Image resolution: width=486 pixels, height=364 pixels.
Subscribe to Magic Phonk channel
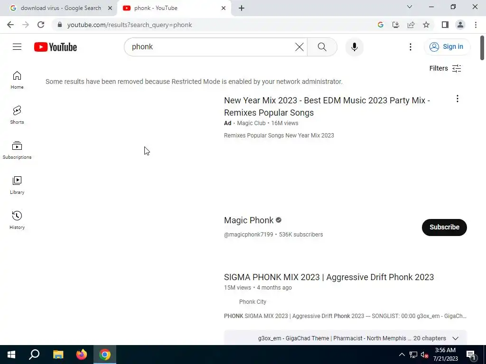pos(444,227)
